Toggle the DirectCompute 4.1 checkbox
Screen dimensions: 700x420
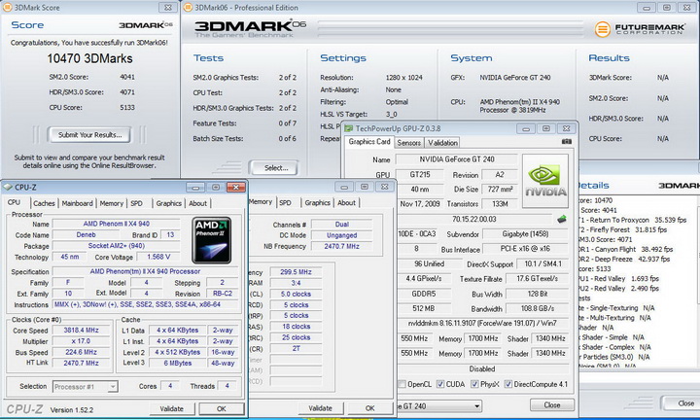pyautogui.click(x=508, y=384)
